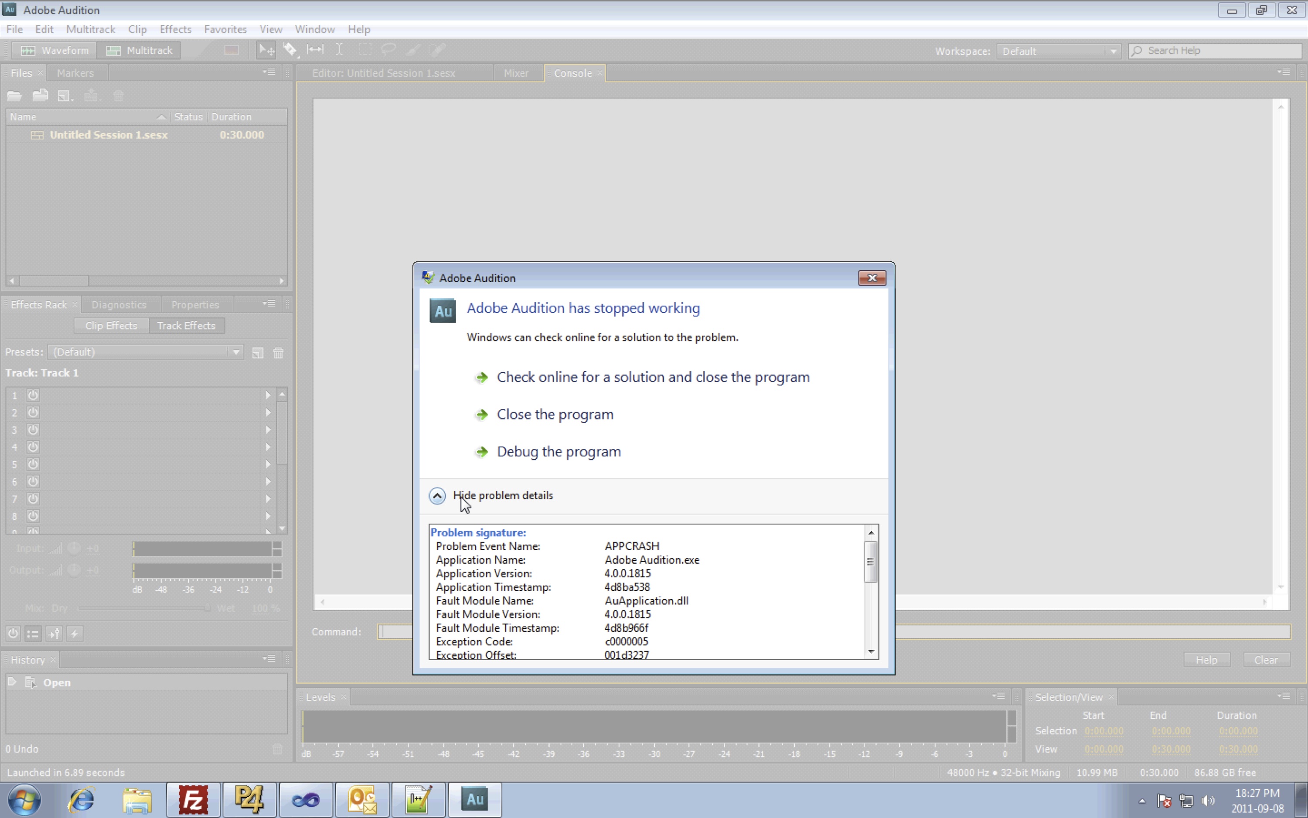Toggle power for effect slot 7
The height and width of the screenshot is (818, 1308).
(33, 499)
